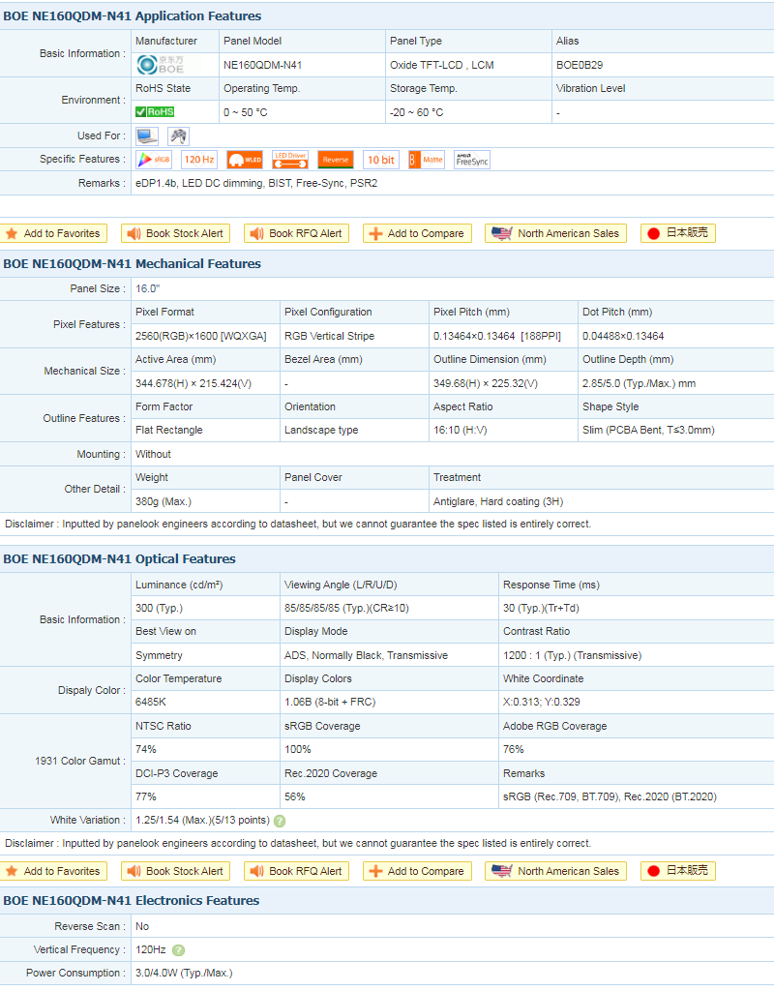This screenshot has width=774, height=991.
Task: Click upper Book RFQ Alert button
Action: (298, 233)
